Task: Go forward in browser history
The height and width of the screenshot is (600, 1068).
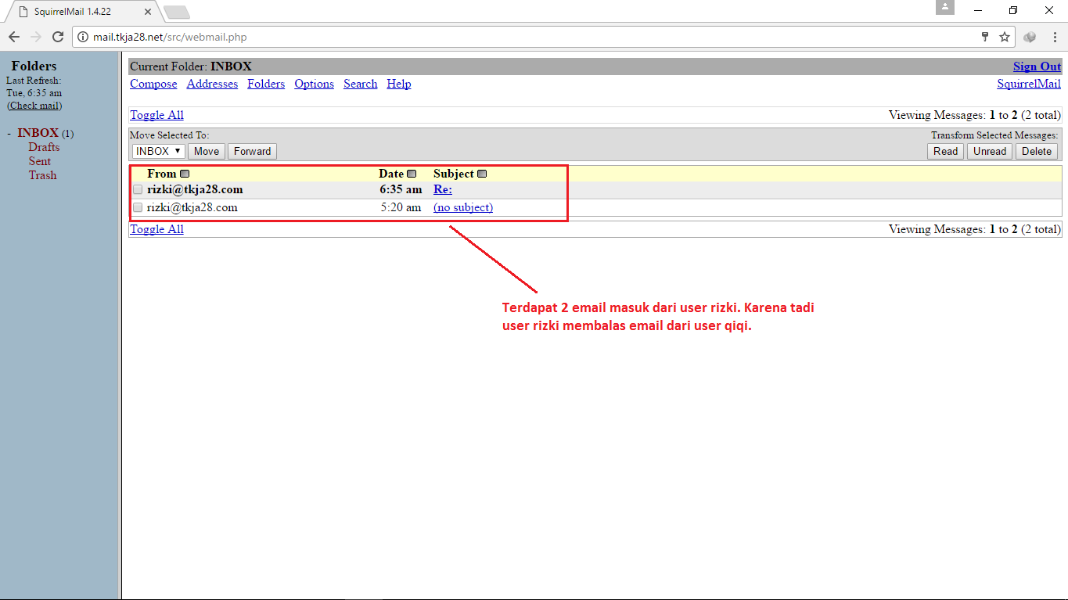Action: point(36,37)
